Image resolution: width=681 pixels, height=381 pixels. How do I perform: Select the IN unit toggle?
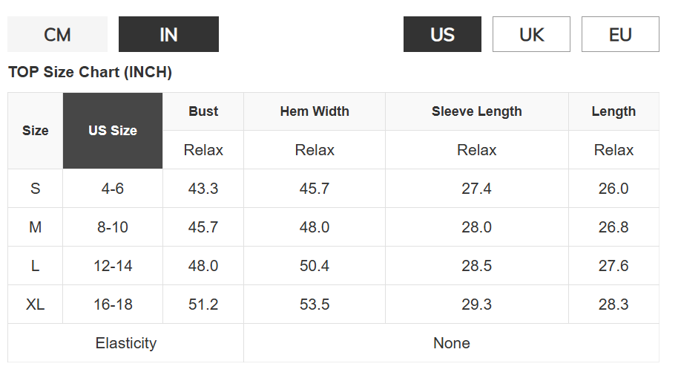(x=168, y=34)
